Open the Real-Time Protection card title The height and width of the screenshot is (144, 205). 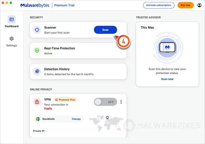[x=60, y=48]
